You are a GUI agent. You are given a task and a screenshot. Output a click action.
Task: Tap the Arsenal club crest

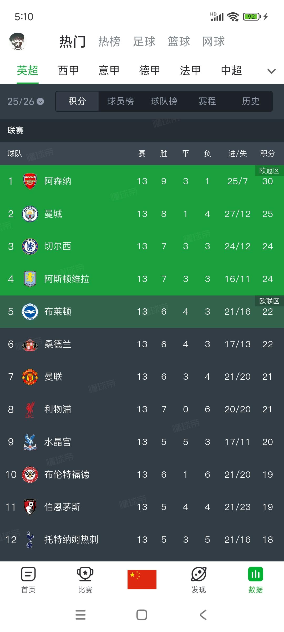[30, 181]
